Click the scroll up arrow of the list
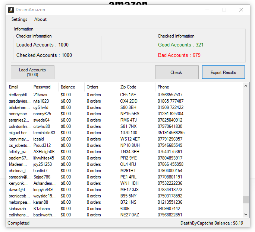Image resolution: width=255 pixels, height=232 pixels. pos(246,86)
